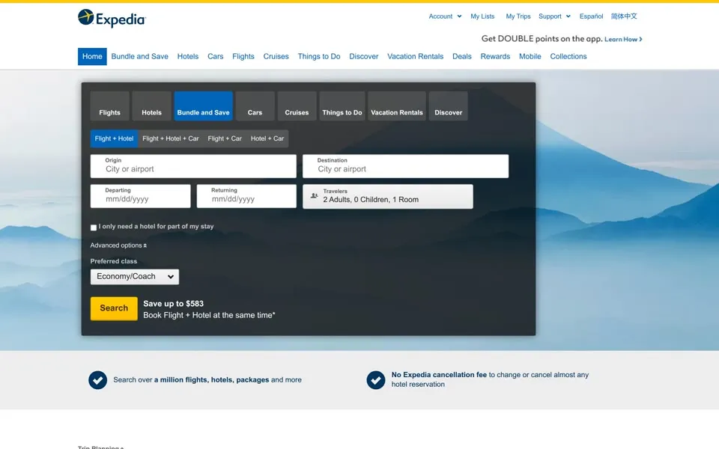Open Deals in the top navigation

coord(462,56)
